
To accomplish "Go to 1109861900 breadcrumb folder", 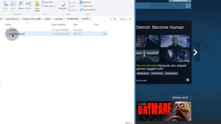I will pyautogui.click(x=72, y=19).
